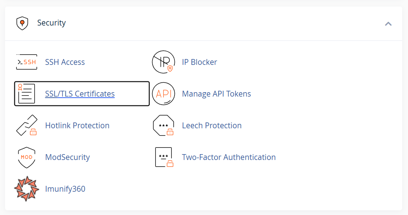Open the Leech Protection octagon icon
The height and width of the screenshot is (215, 408).
163,125
